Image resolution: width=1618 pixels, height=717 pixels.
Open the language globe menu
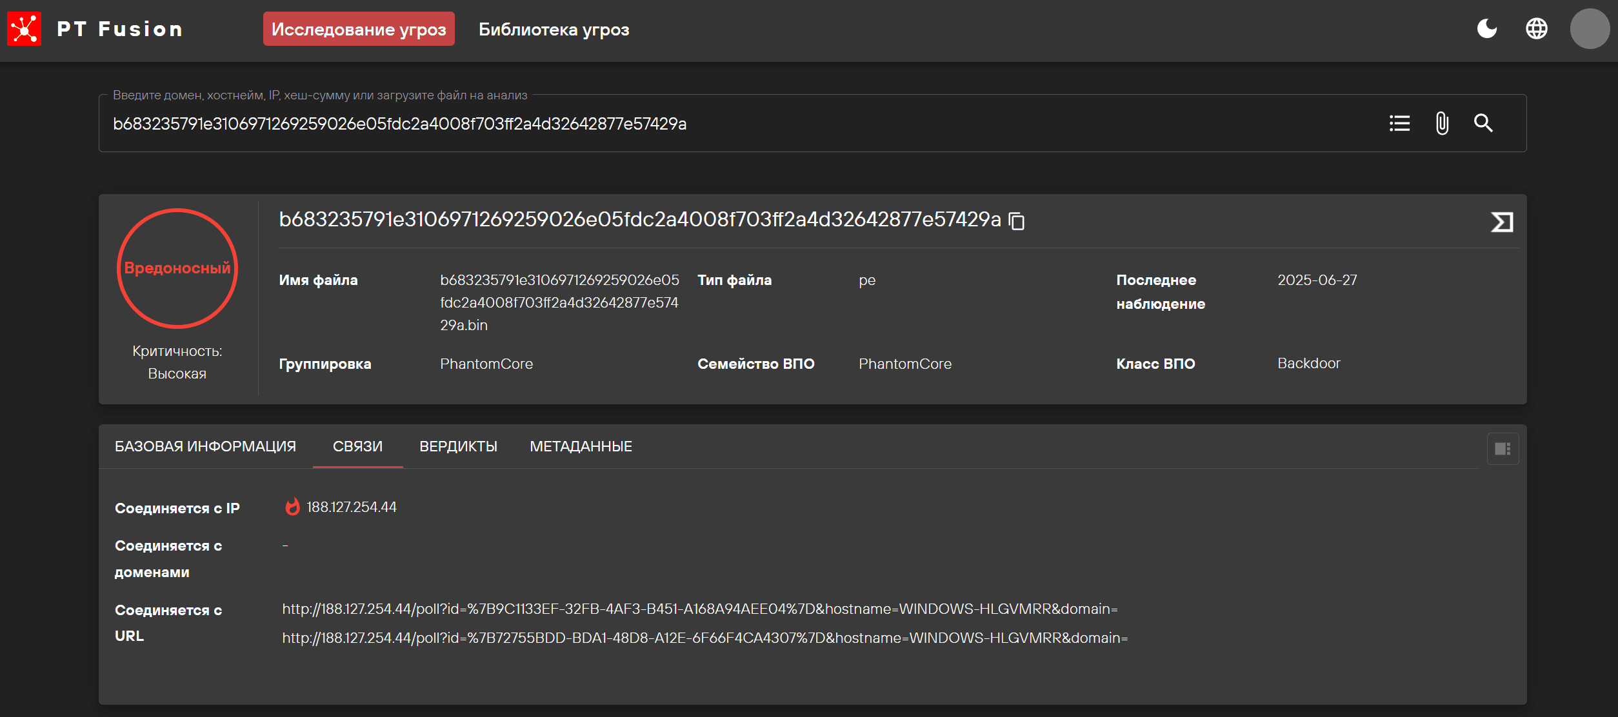[x=1536, y=29]
